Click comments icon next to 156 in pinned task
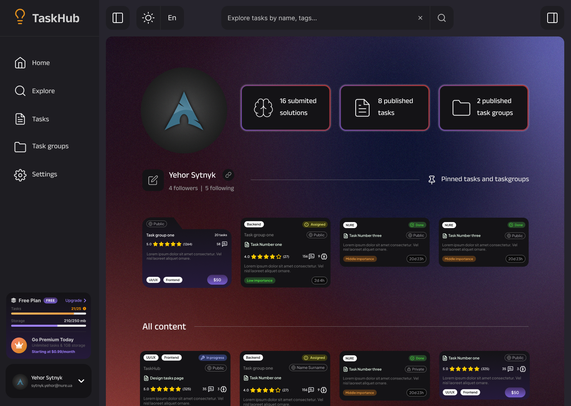 point(312,257)
